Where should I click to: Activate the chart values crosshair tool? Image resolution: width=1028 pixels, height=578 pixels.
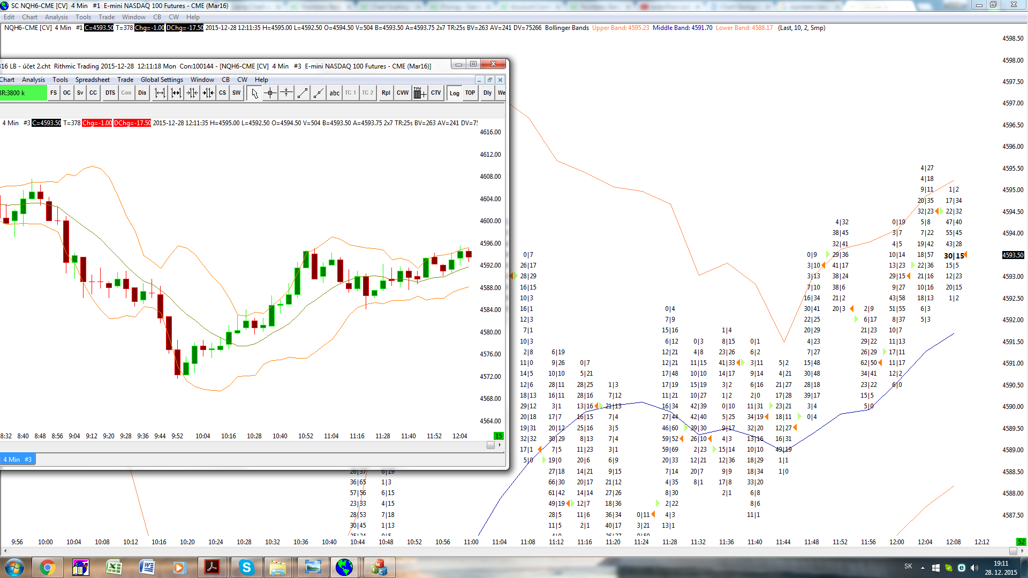(270, 93)
